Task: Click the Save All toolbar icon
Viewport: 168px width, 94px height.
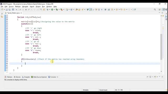Action: point(9,10)
